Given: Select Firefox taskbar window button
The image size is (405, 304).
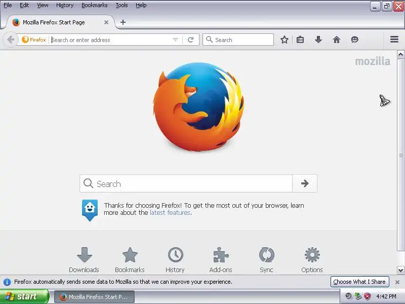Looking at the screenshot, I should coord(94,297).
